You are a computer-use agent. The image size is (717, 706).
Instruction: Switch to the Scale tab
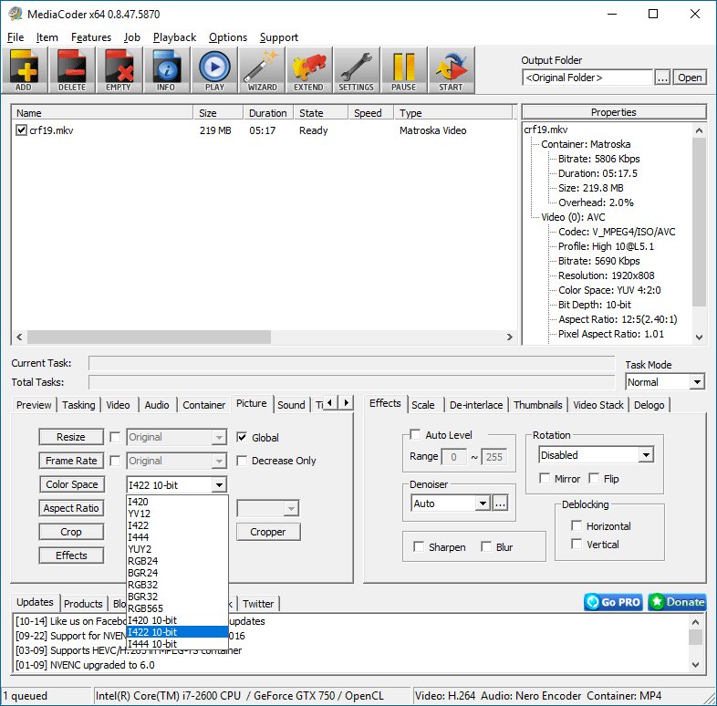[423, 405]
